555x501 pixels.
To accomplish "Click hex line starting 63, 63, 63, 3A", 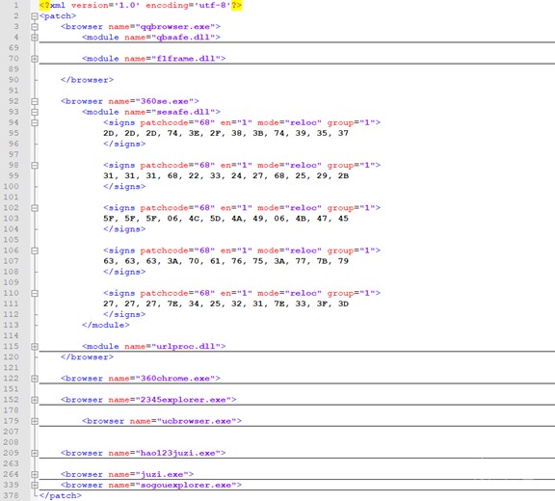I will (225, 261).
